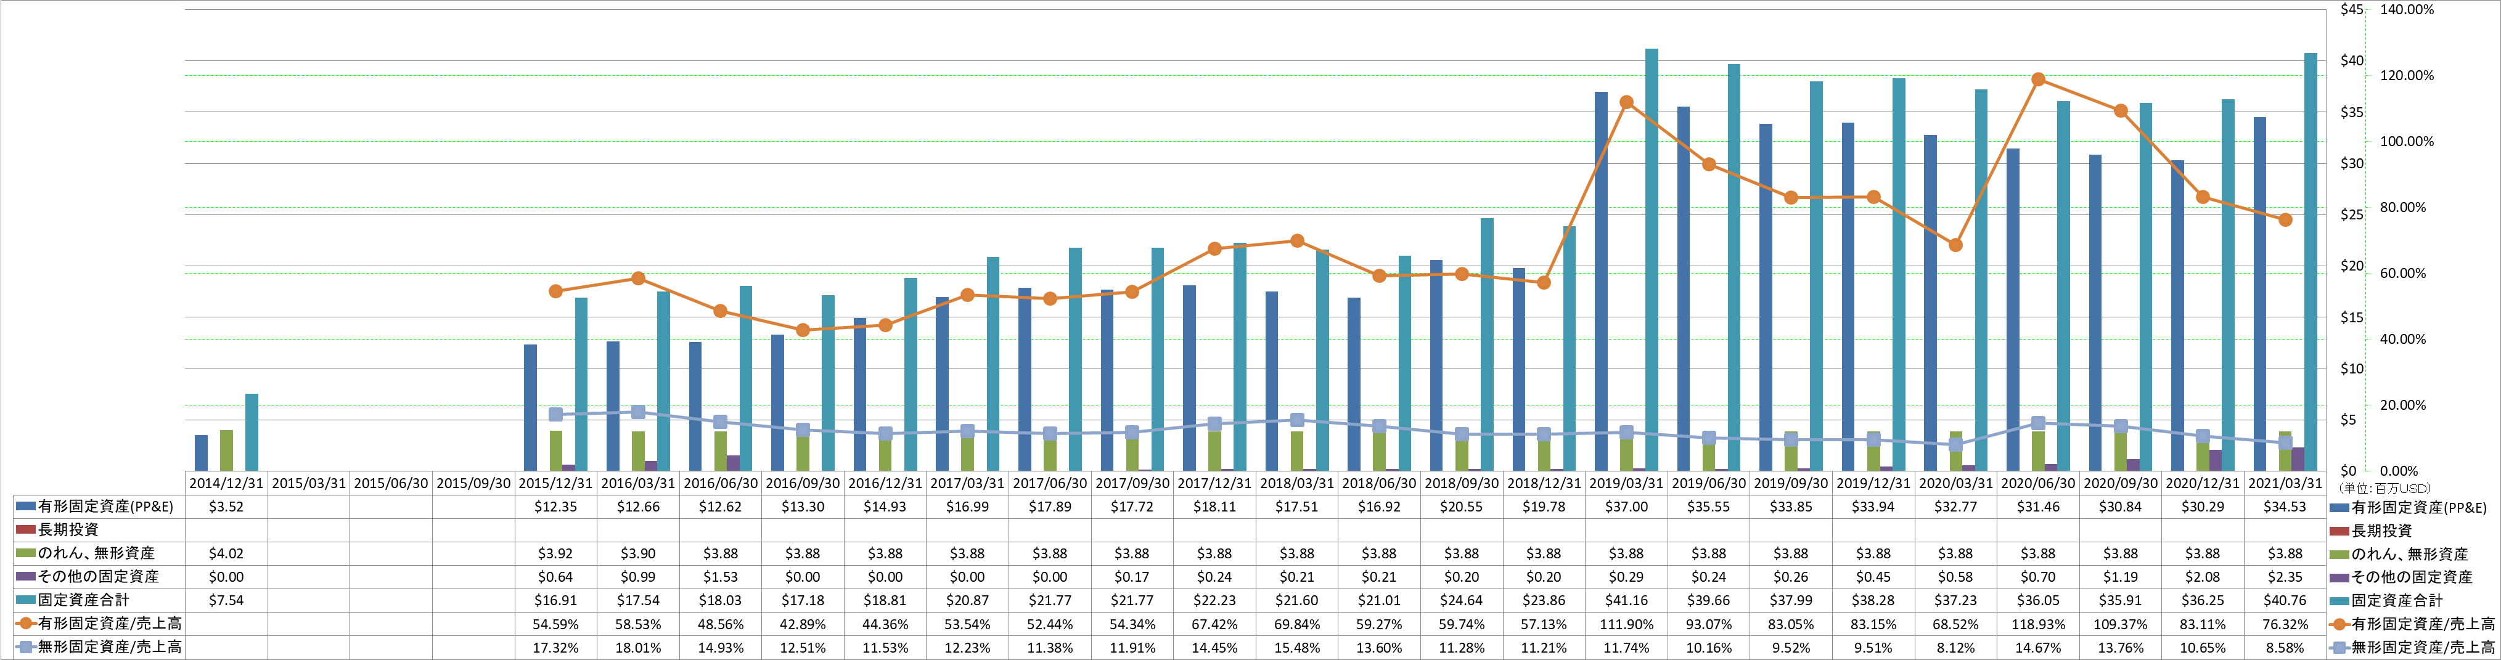This screenshot has width=2501, height=660.
Task: Click the 111.90% ratio cell
Action: pos(1626,624)
